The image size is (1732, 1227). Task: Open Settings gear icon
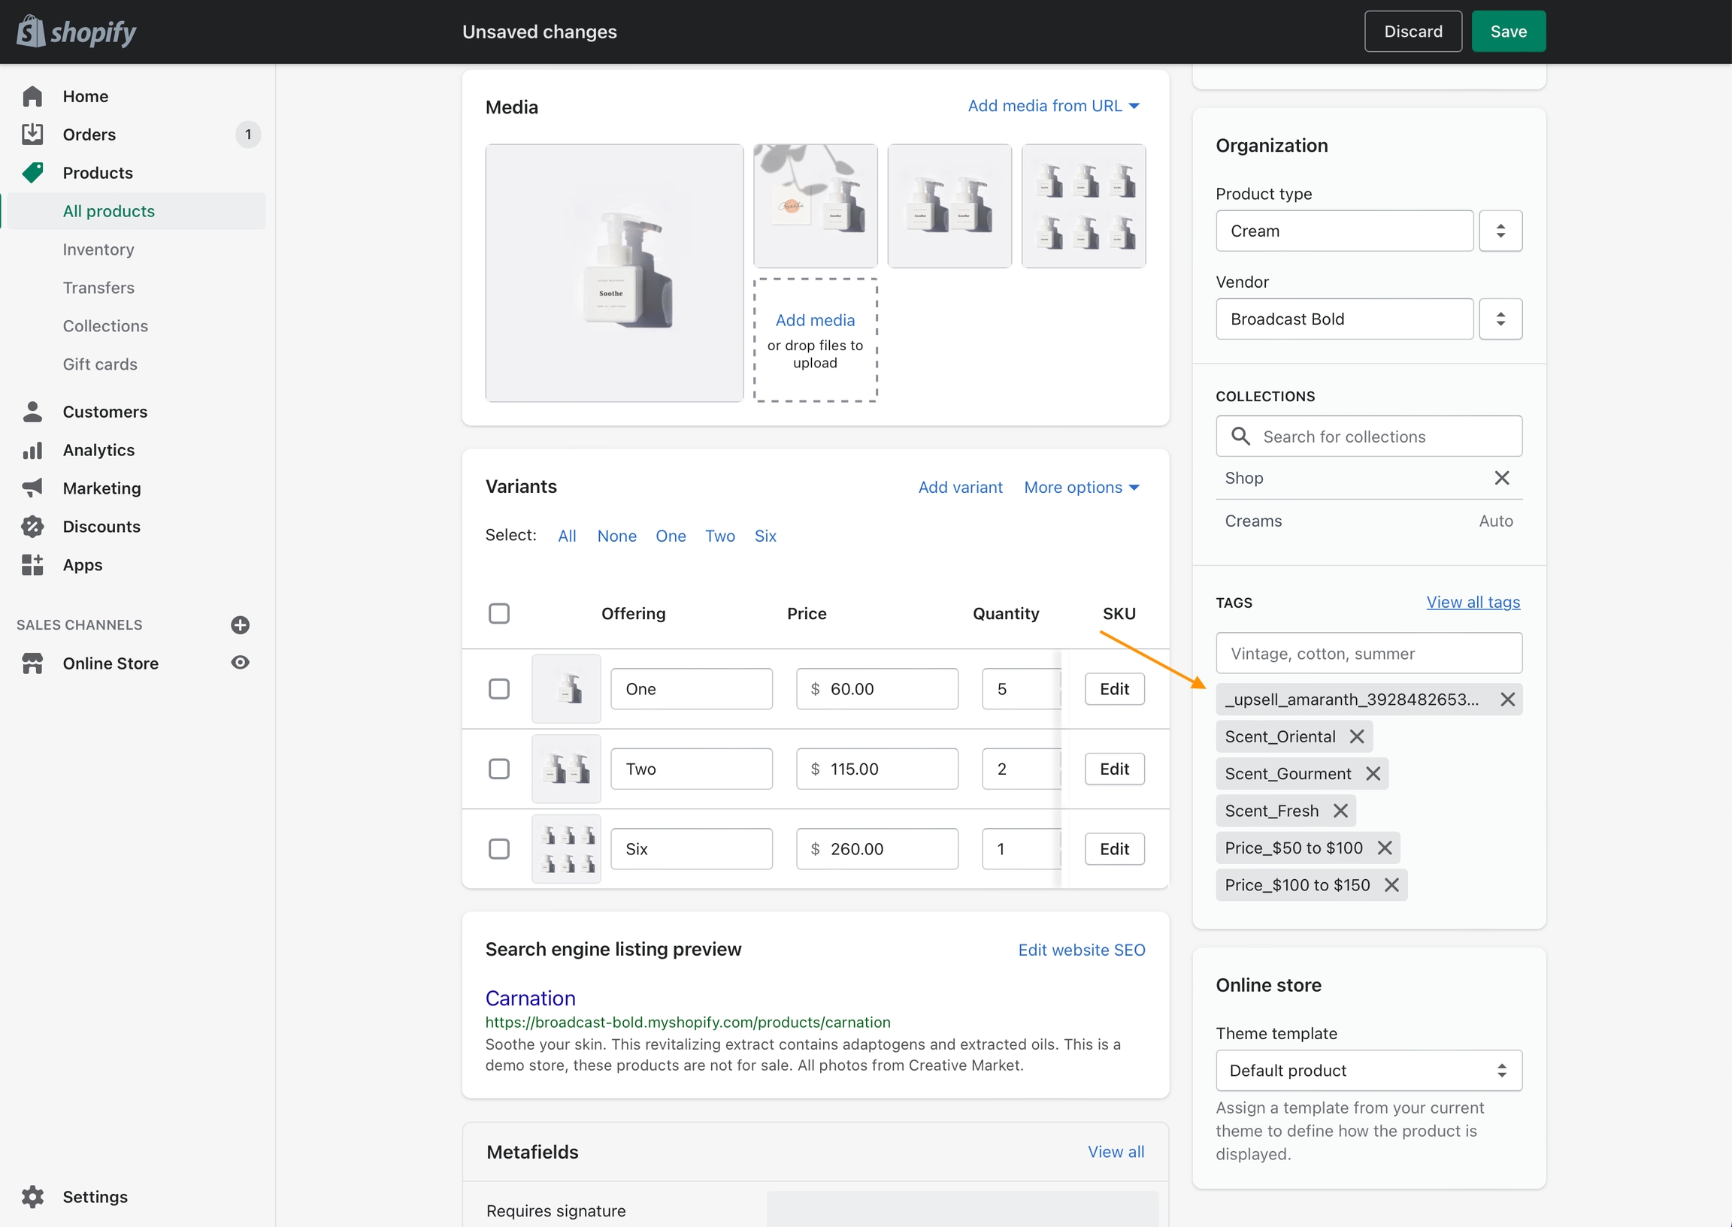[x=32, y=1197]
